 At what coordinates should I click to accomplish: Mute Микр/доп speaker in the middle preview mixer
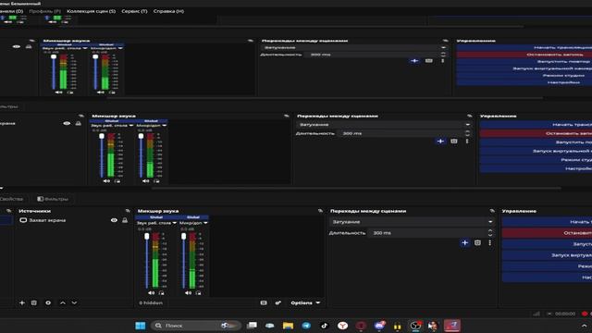[146, 181]
